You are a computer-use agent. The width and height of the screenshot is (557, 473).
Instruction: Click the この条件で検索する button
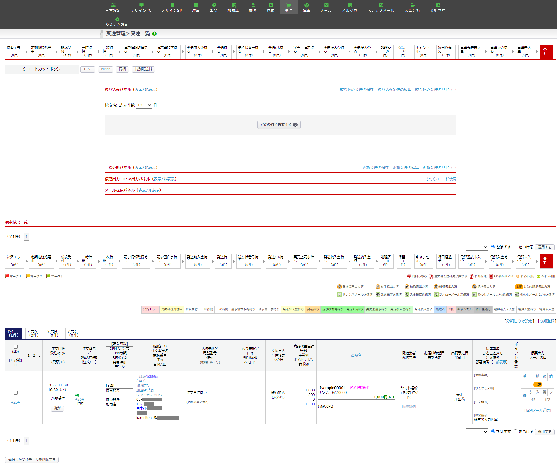[279, 125]
